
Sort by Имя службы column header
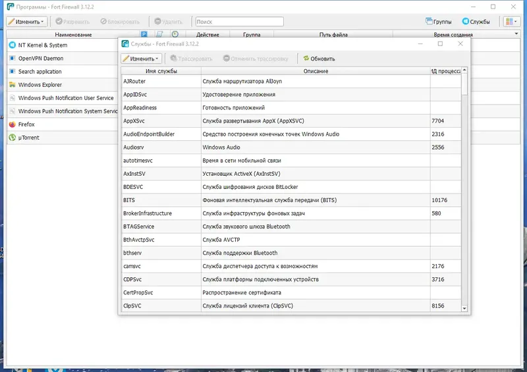tap(161, 71)
